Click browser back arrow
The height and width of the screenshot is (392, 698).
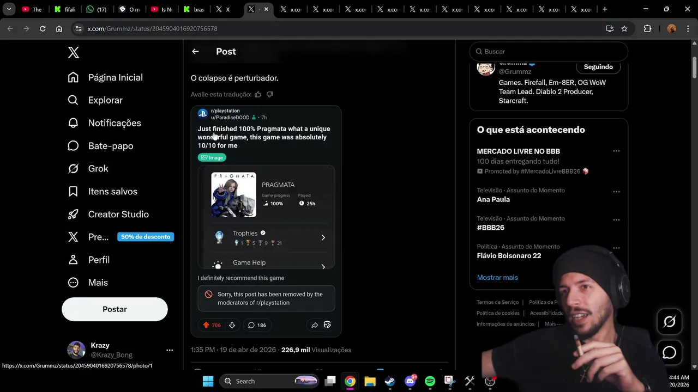(10, 28)
